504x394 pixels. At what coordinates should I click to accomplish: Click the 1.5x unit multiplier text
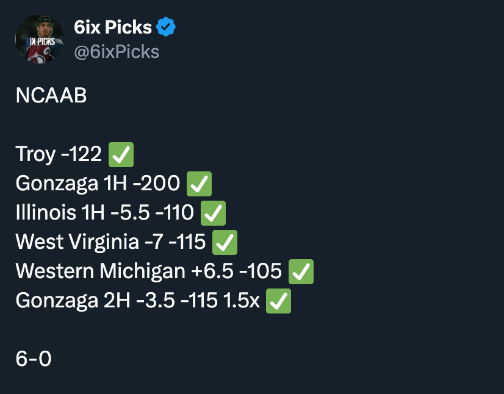point(242,301)
